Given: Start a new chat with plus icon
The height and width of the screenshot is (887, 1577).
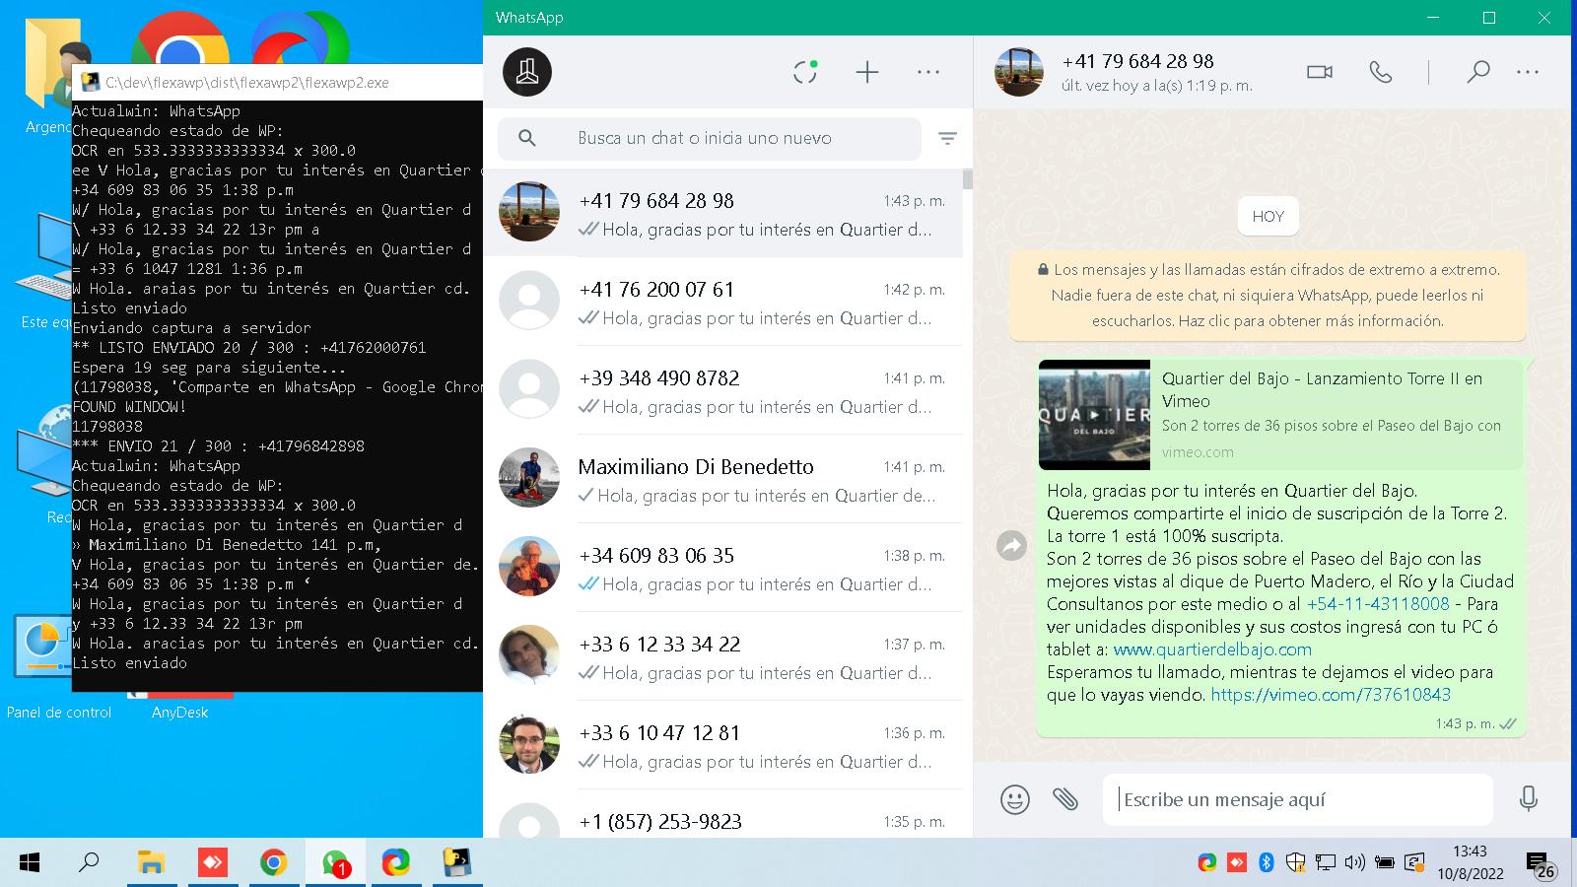Looking at the screenshot, I should [x=867, y=72].
